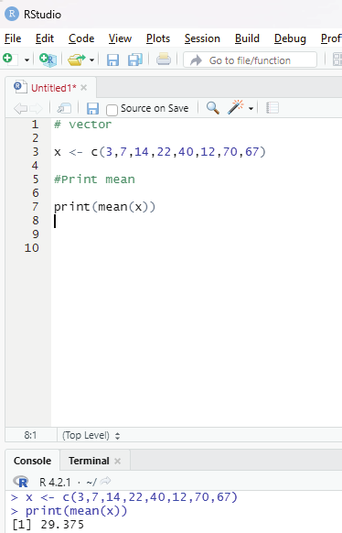342x533 pixels.
Task: Open the Code menu
Action: (81, 38)
